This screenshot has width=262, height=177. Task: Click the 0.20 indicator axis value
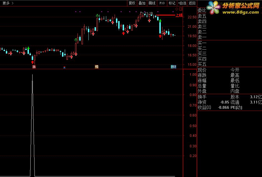coord(193,156)
